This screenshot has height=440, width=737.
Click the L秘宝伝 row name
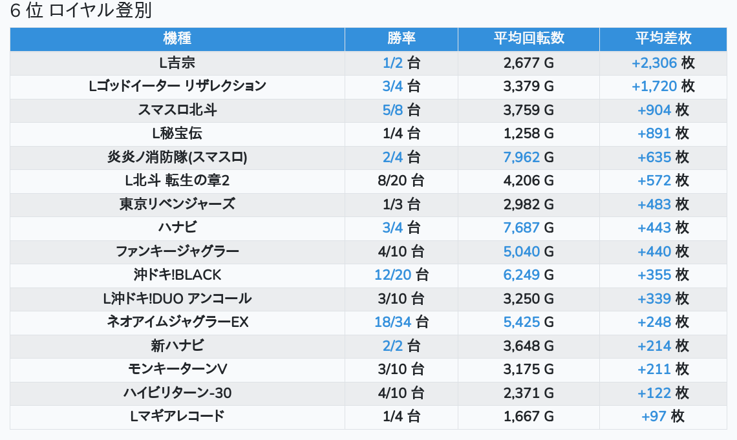[x=177, y=133]
